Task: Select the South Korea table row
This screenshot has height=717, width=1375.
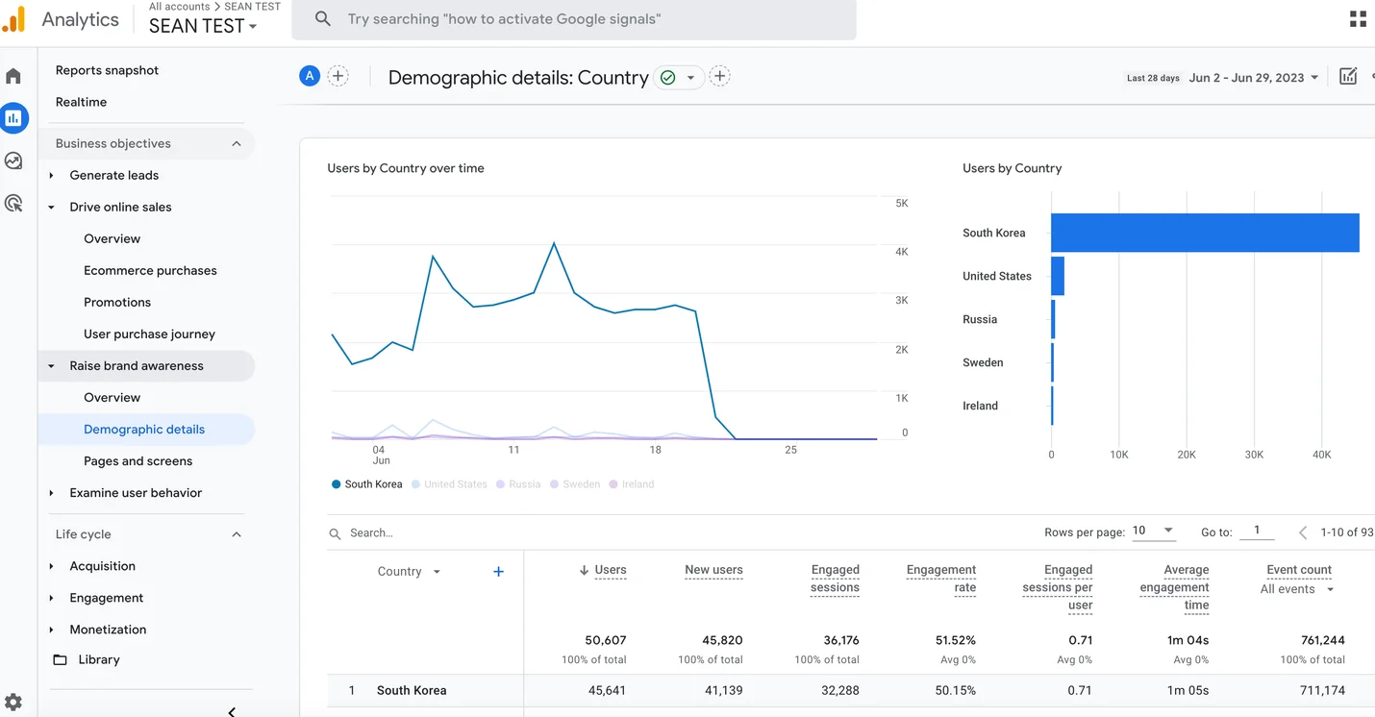Action: click(x=851, y=690)
